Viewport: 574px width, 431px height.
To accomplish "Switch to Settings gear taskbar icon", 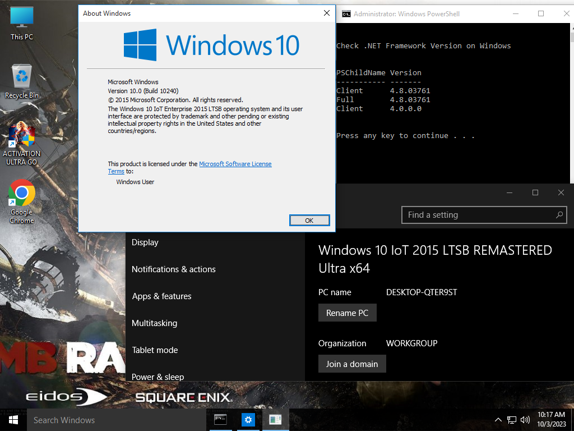I will click(248, 420).
